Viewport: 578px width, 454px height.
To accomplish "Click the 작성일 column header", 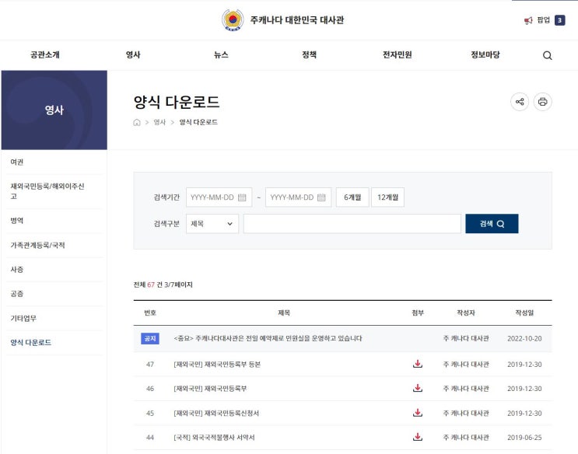I will (524, 313).
